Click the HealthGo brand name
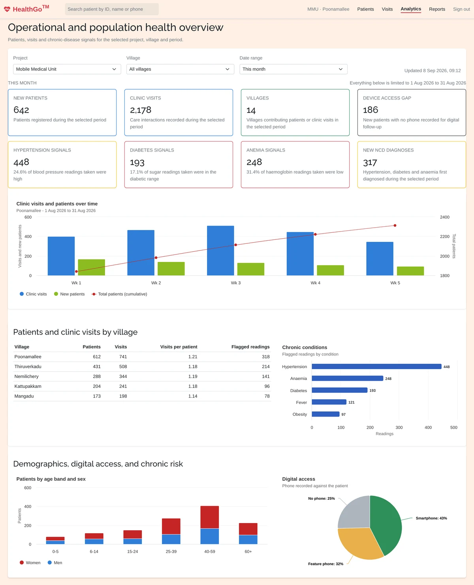Image resolution: width=474 pixels, height=585 pixels. coord(31,9)
